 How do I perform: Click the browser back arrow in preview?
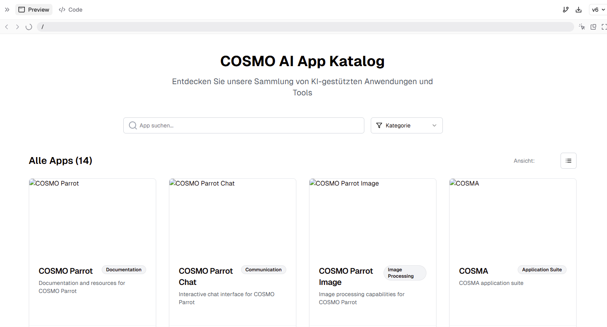click(x=7, y=27)
